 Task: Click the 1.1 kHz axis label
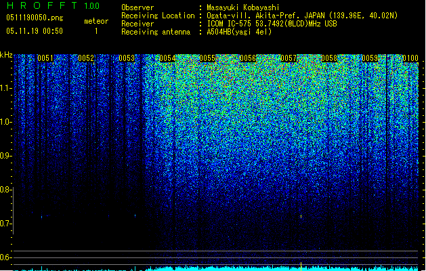[x=5, y=88]
